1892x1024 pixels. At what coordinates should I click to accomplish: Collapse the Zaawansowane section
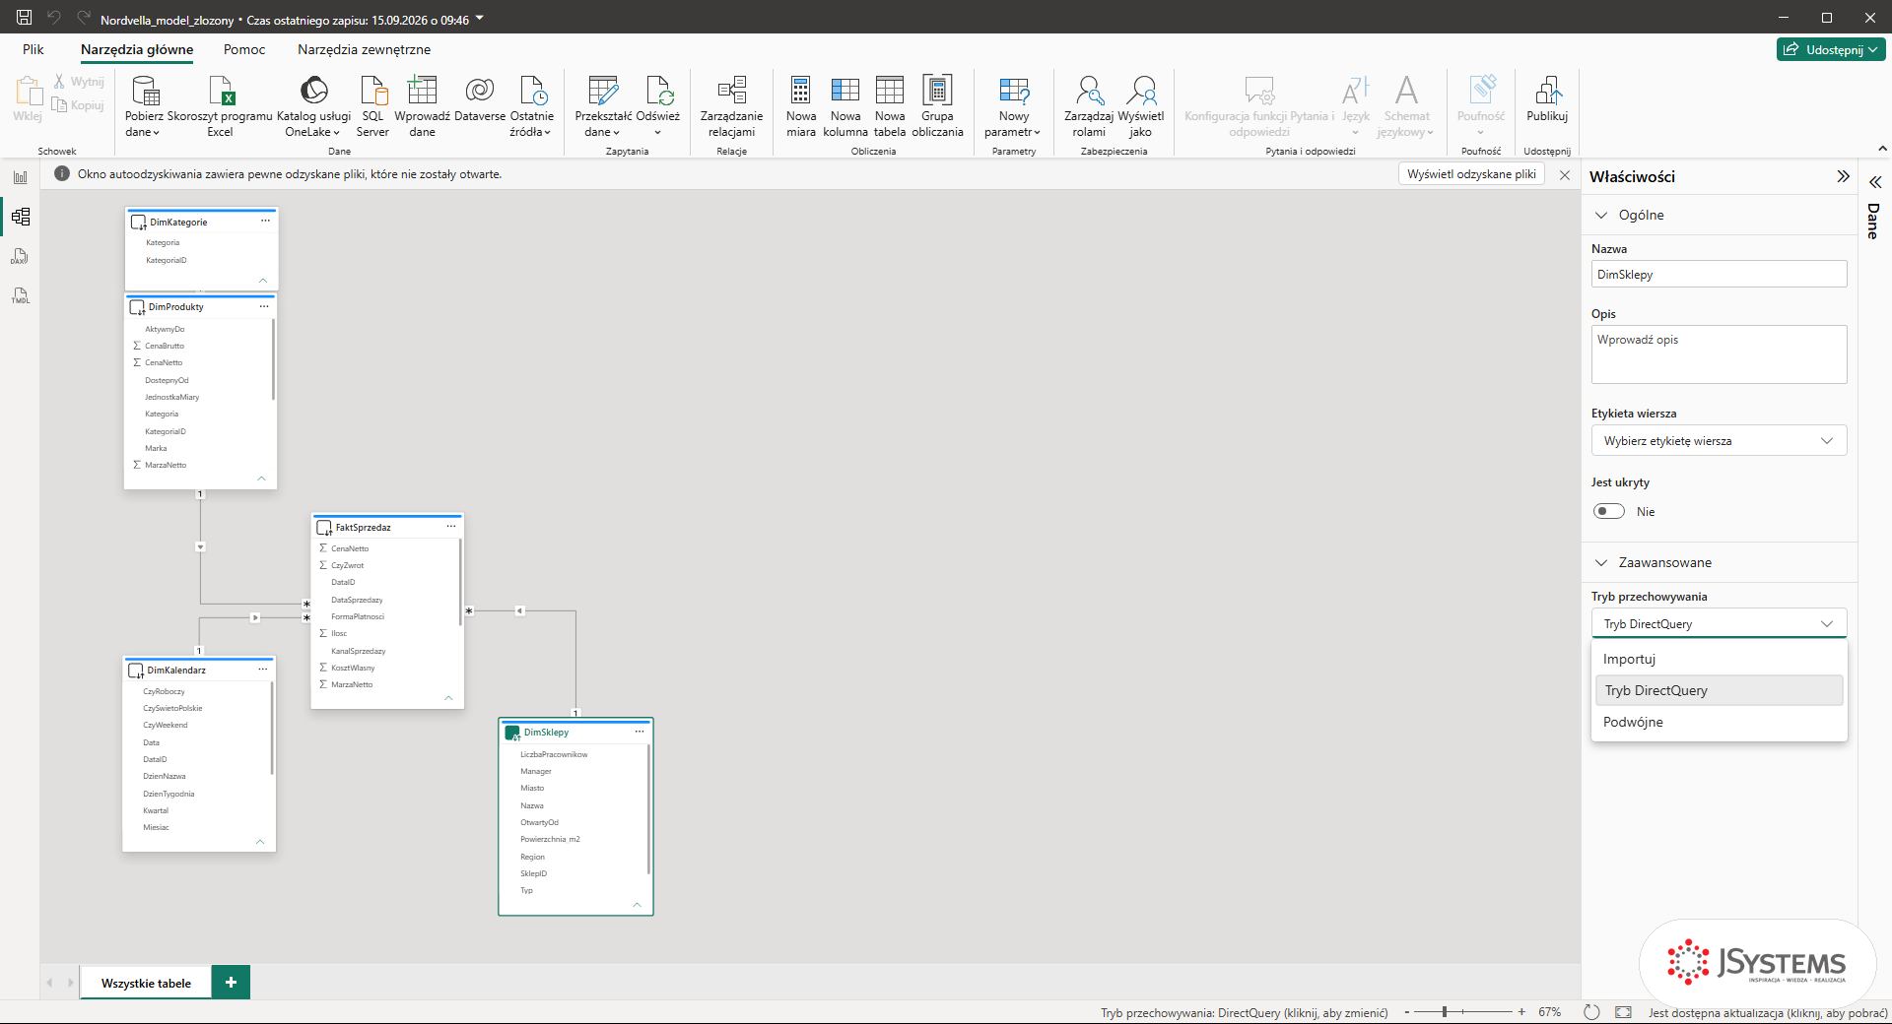(1601, 562)
